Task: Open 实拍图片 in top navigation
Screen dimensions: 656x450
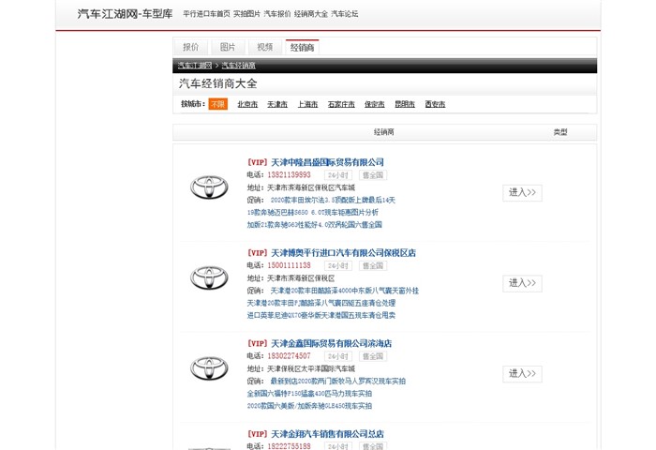Action: pos(246,14)
